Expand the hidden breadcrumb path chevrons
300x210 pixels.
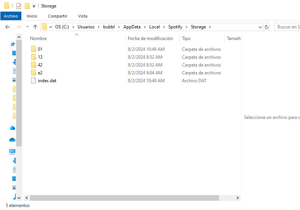pyautogui.click(x=51, y=27)
